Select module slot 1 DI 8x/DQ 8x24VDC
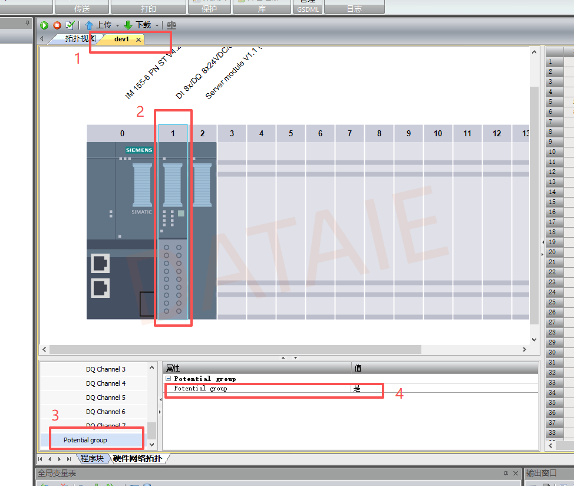Viewport: 574px width, 486px height. tap(173, 222)
